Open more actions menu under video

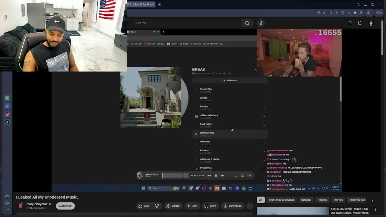[x=250, y=206]
